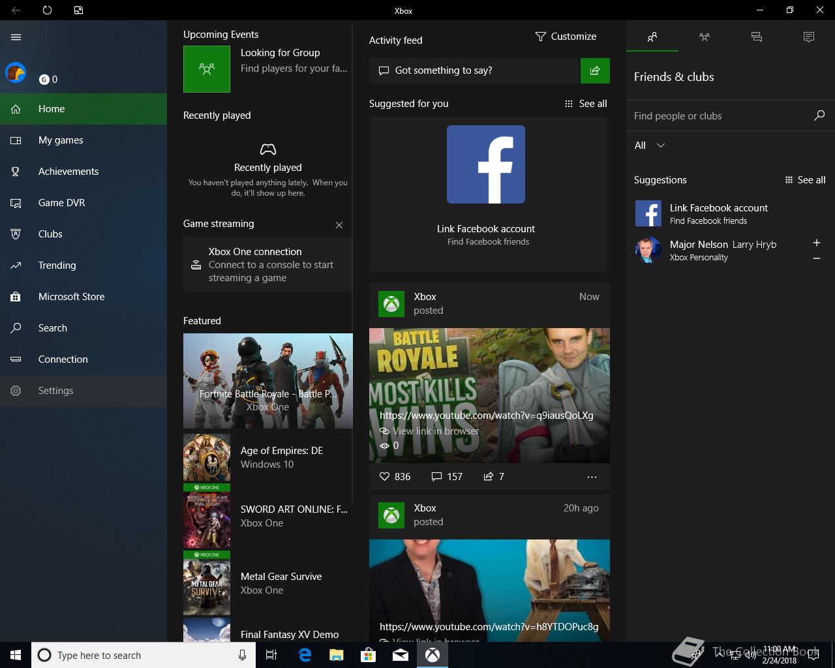The width and height of the screenshot is (835, 668).
Task: Expand the All filter dropdown
Action: (x=650, y=145)
